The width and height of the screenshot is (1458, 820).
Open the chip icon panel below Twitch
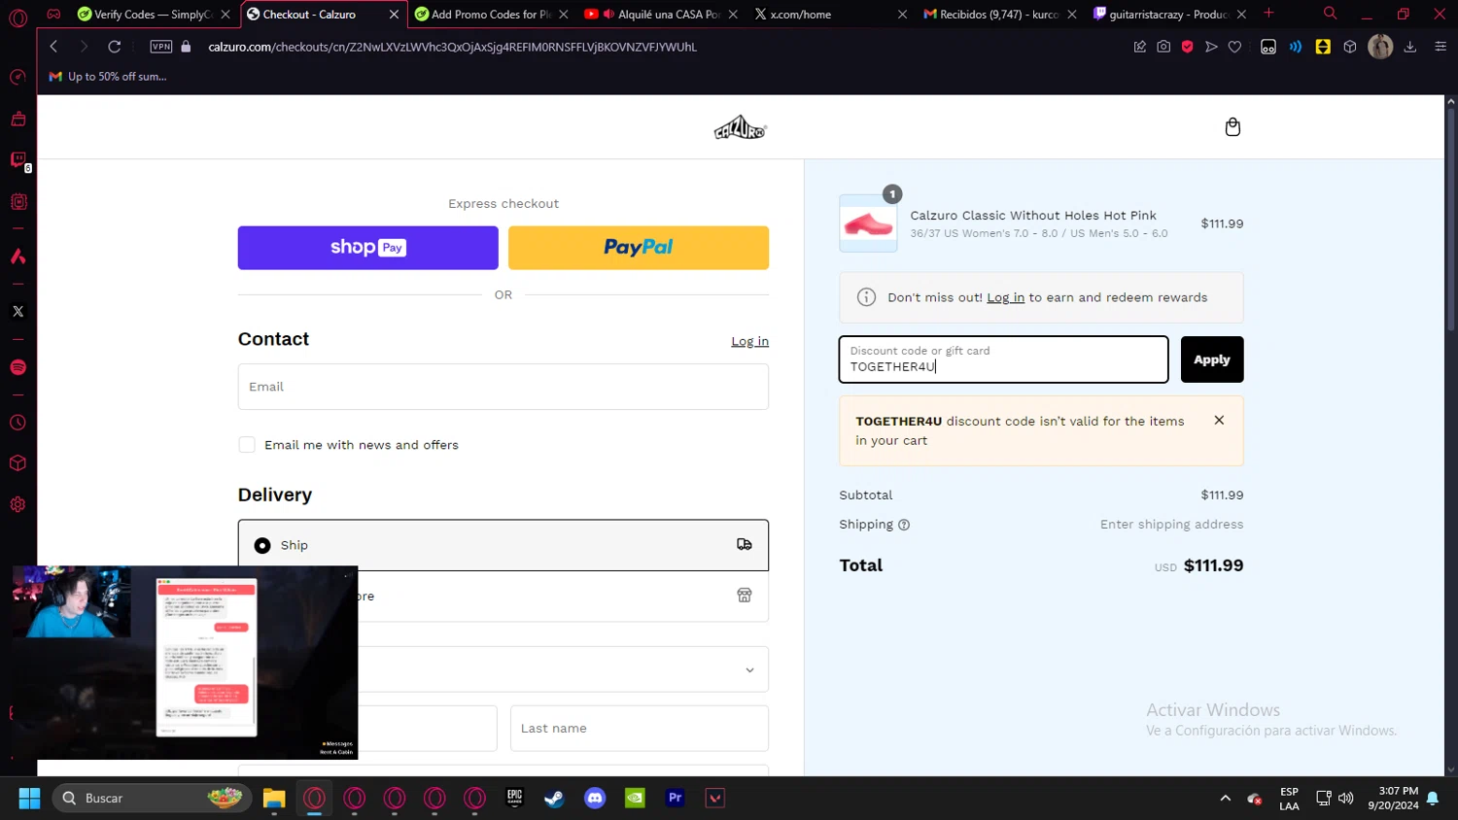(x=17, y=202)
